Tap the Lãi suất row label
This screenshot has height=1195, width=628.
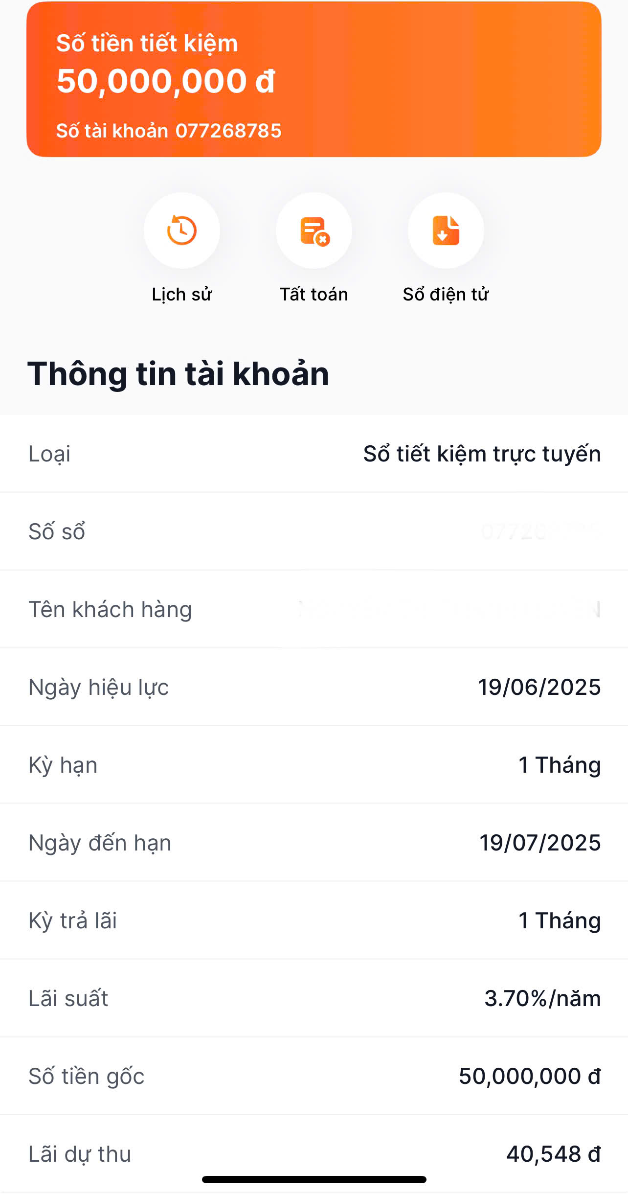pyautogui.click(x=68, y=998)
